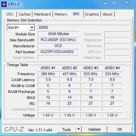Screen dimensions: 136x136
Task: Open the Graphics tab
Action: (x=92, y=14)
